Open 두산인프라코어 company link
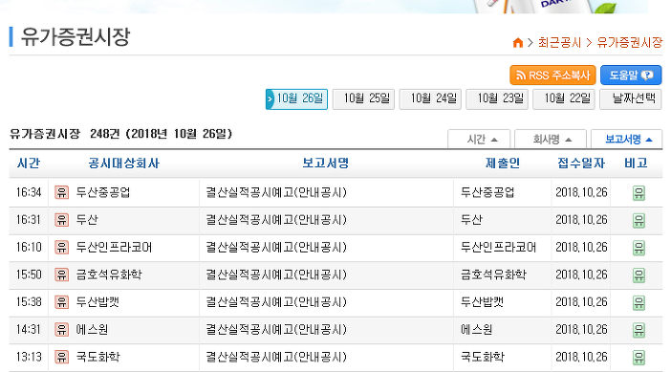The image size is (671, 372). [114, 248]
